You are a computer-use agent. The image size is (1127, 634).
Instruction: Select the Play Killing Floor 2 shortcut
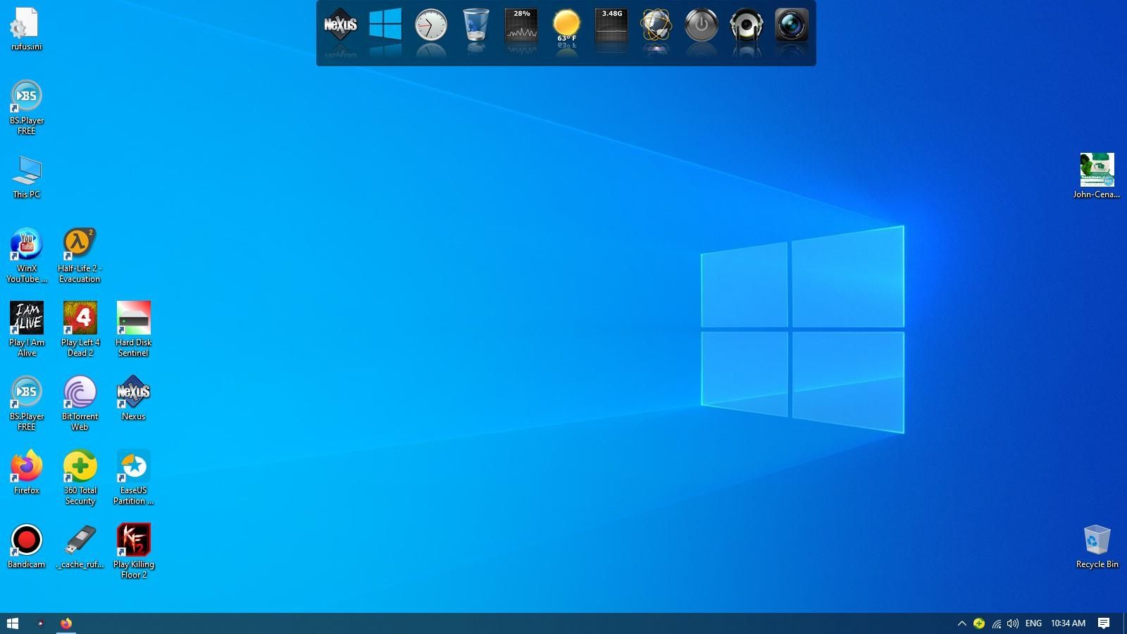coord(133,551)
